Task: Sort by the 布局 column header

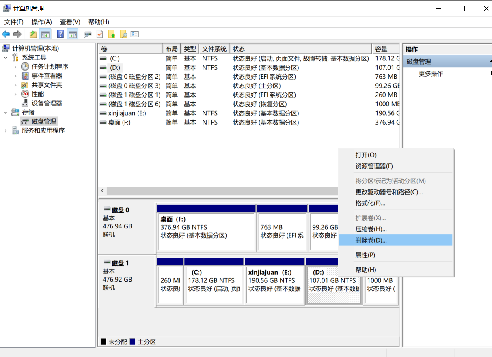Action: click(x=171, y=49)
